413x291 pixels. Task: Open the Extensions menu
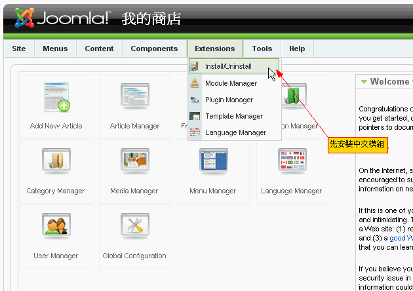[x=215, y=48]
